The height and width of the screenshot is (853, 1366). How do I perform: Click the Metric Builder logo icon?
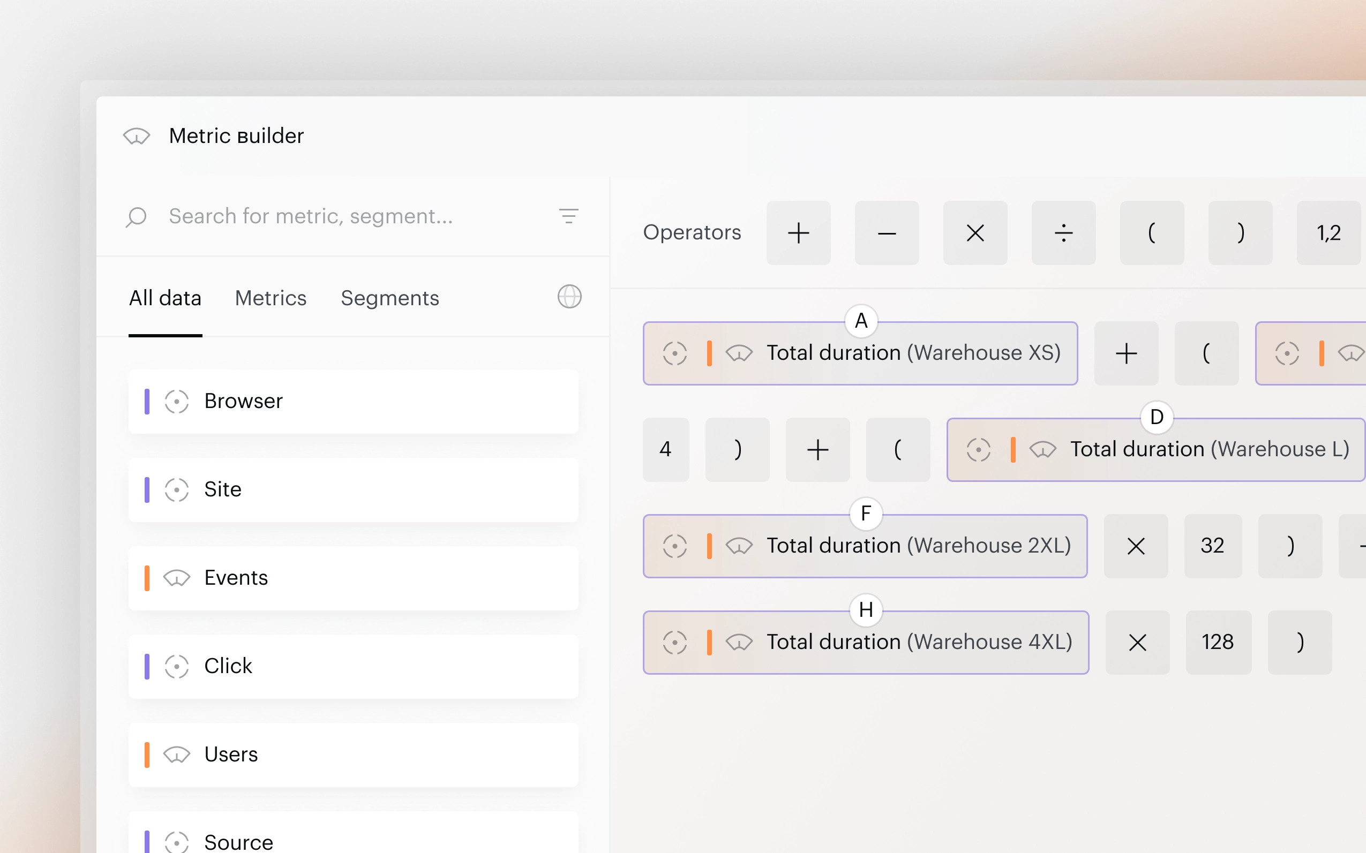(x=137, y=136)
